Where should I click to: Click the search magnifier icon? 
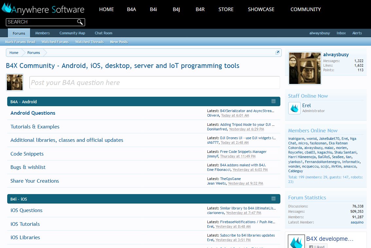80,22
